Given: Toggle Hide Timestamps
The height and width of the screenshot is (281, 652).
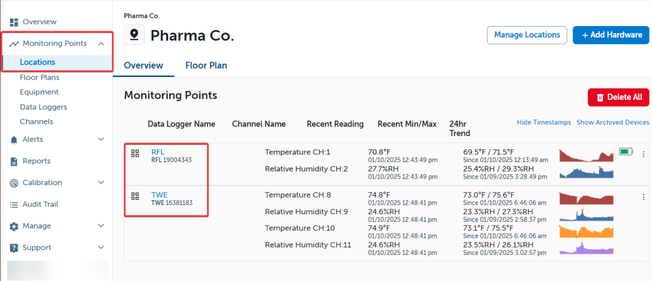Looking at the screenshot, I should [x=544, y=122].
